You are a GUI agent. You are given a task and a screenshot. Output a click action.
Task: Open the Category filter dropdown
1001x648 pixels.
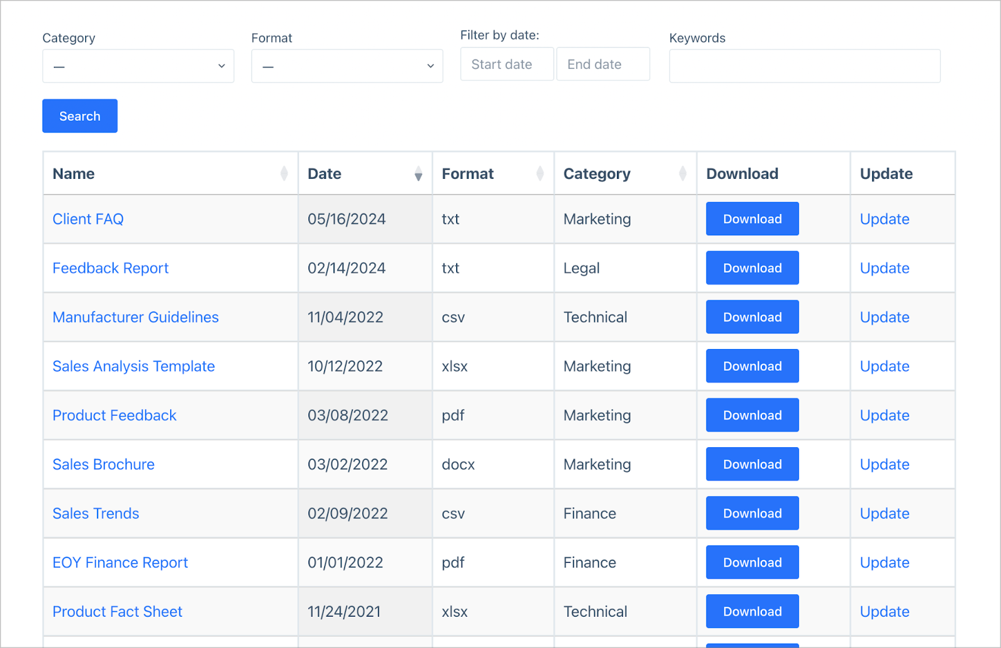pyautogui.click(x=138, y=66)
